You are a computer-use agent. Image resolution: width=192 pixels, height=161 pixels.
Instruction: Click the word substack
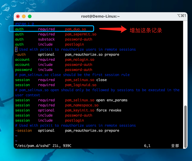(x=46, y=39)
